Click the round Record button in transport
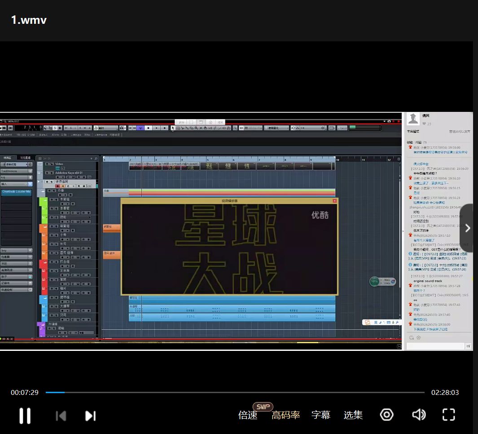The image size is (478, 434). pyautogui.click(x=165, y=128)
